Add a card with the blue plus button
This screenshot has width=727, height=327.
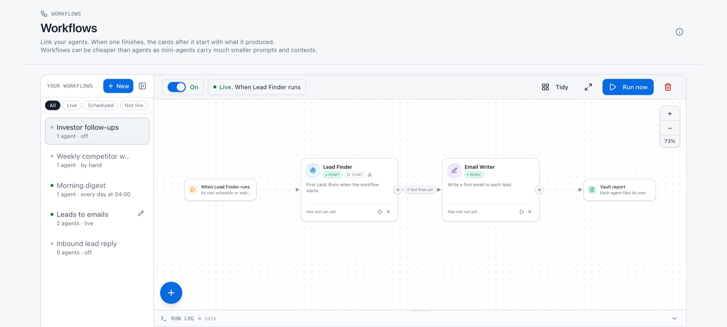(x=171, y=293)
